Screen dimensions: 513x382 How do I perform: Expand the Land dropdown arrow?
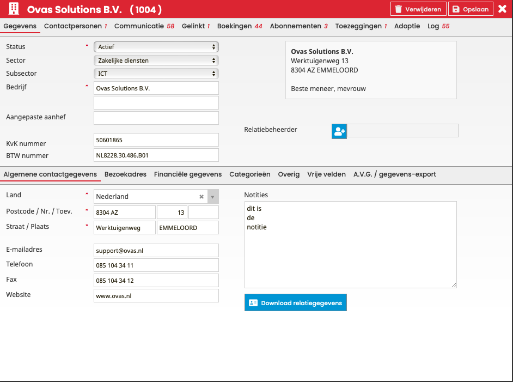point(212,197)
